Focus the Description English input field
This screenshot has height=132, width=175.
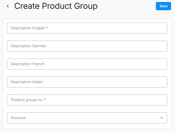pos(87,28)
